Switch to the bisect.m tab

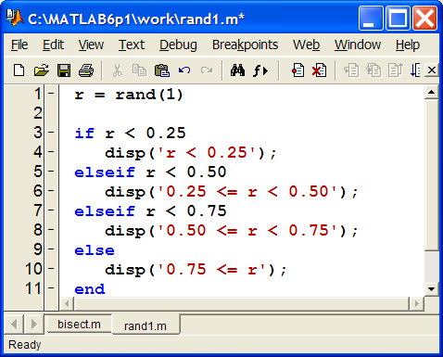tap(79, 325)
